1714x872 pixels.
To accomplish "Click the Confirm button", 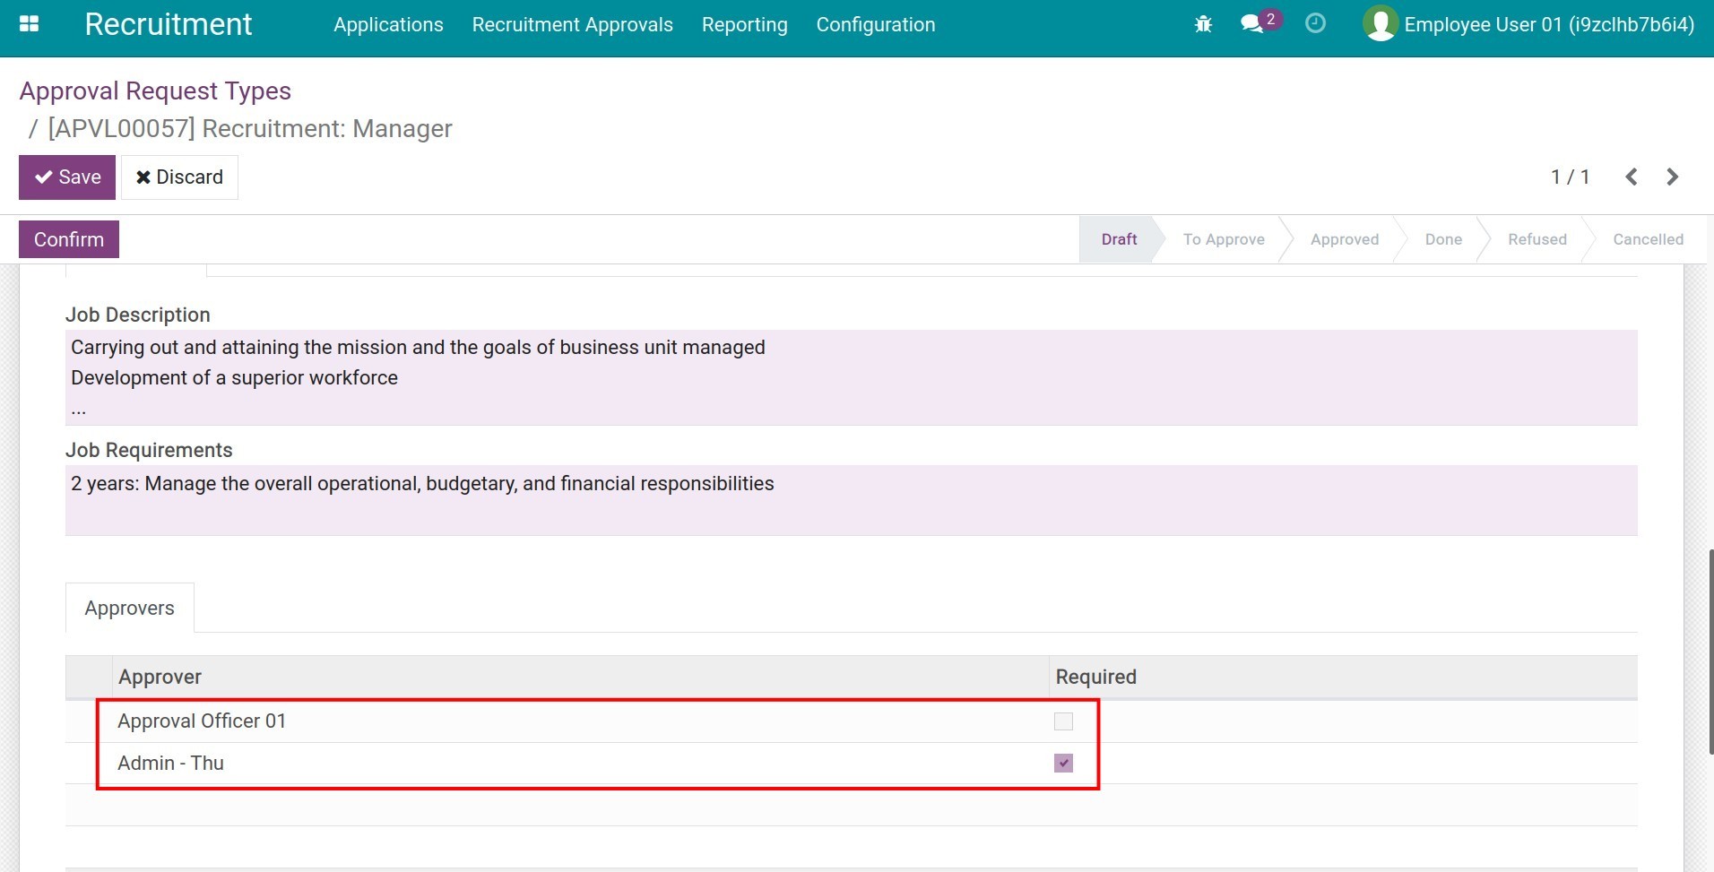I will point(68,238).
